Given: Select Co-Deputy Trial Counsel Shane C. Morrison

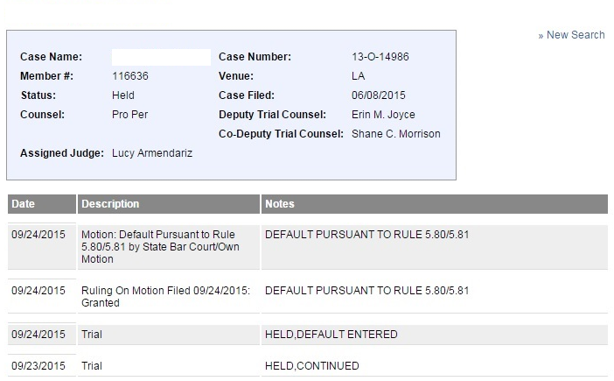Looking at the screenshot, I should pos(396,134).
